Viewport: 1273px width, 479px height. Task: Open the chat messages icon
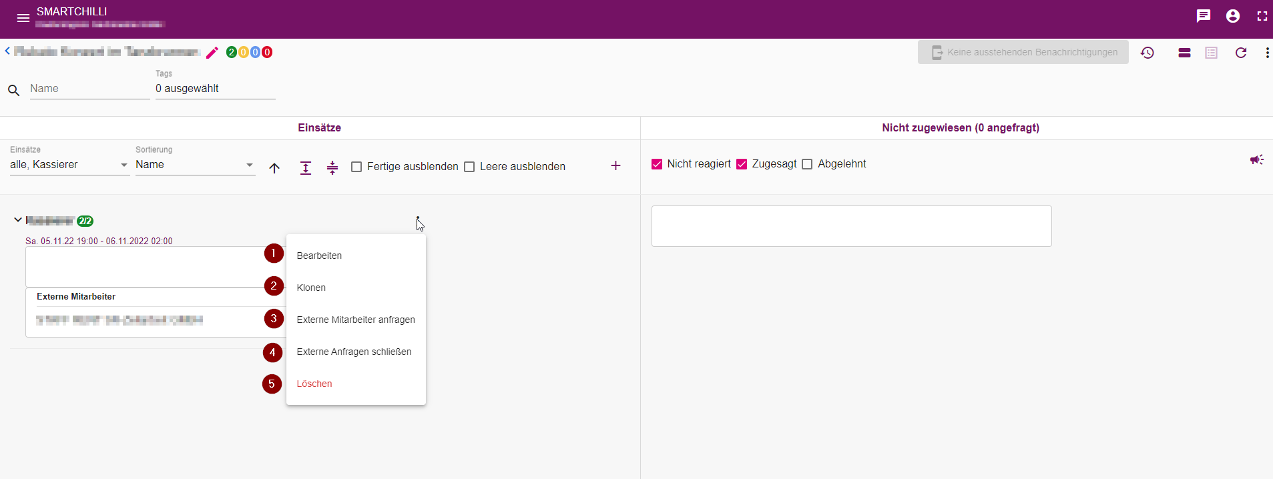[1204, 16]
